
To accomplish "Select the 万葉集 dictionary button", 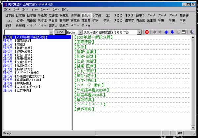I will point(86,21).
